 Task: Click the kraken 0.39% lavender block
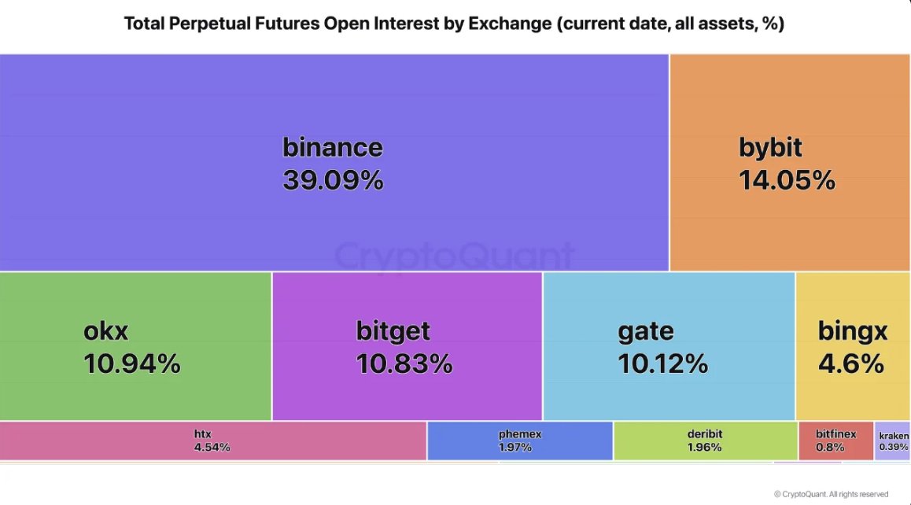click(892, 440)
